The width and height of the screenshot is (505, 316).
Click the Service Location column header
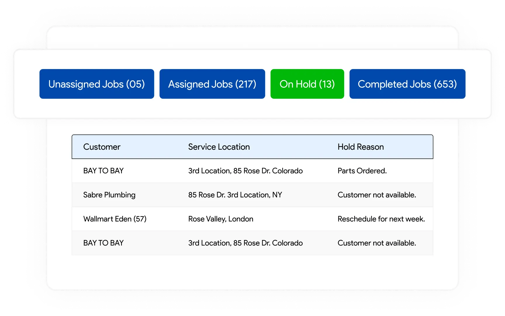pos(219,147)
